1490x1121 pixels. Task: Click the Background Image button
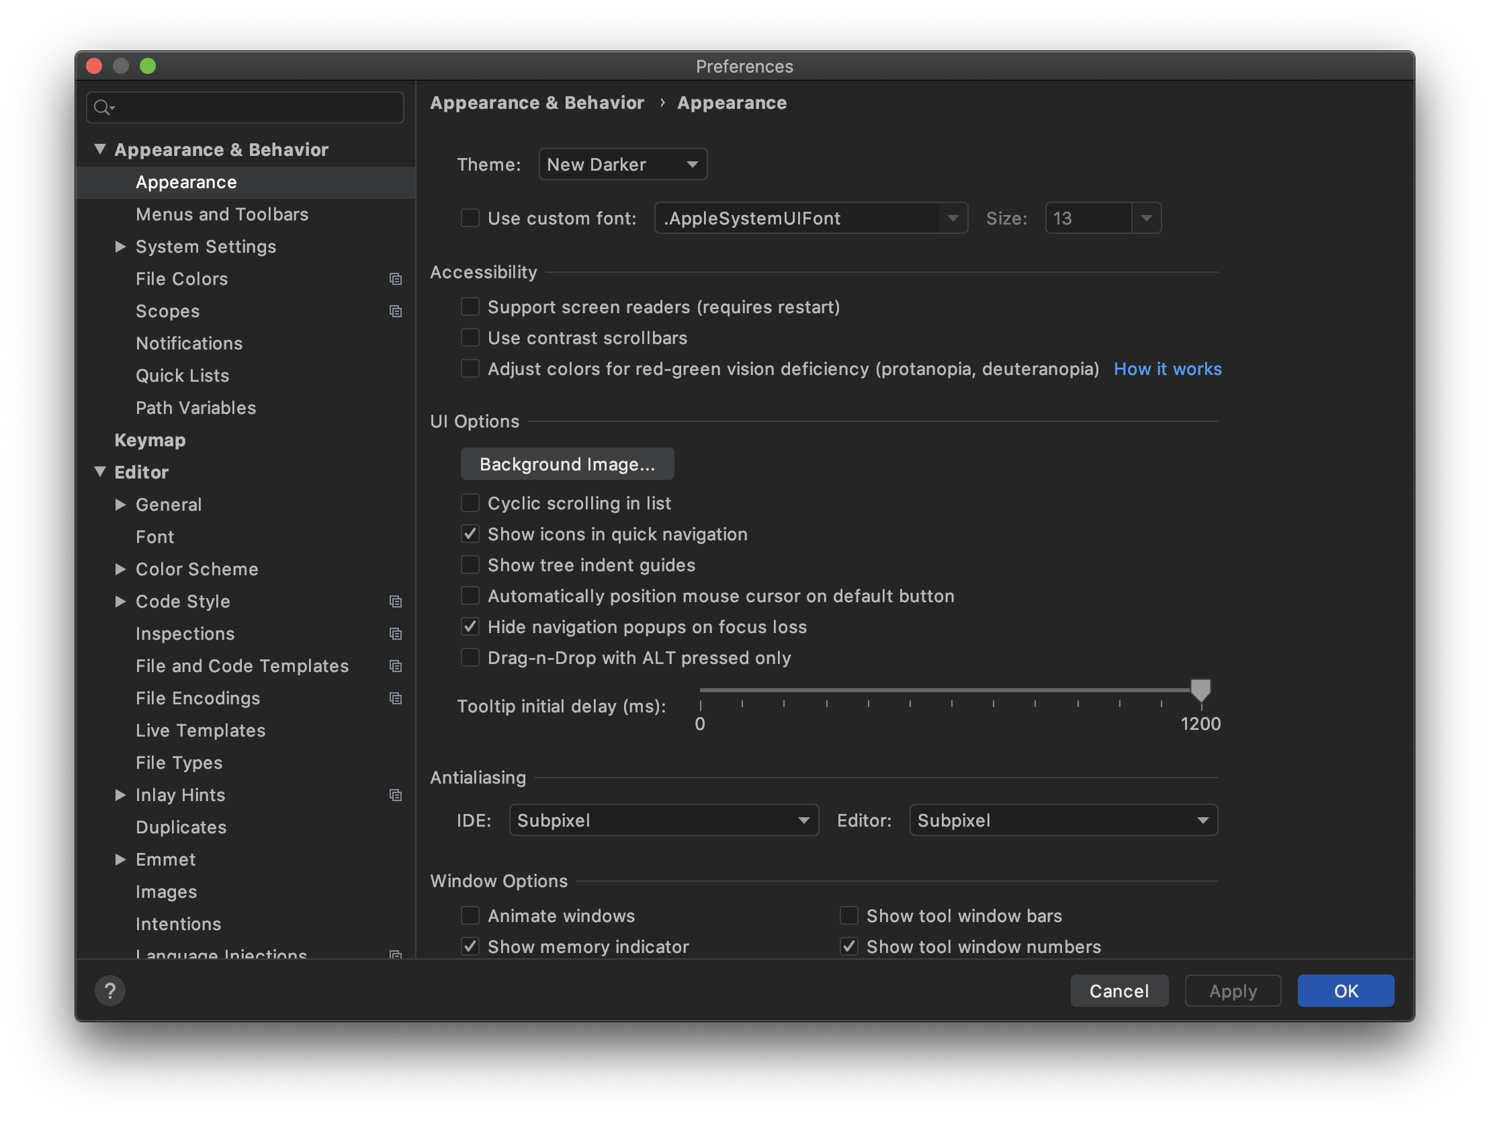[566, 464]
